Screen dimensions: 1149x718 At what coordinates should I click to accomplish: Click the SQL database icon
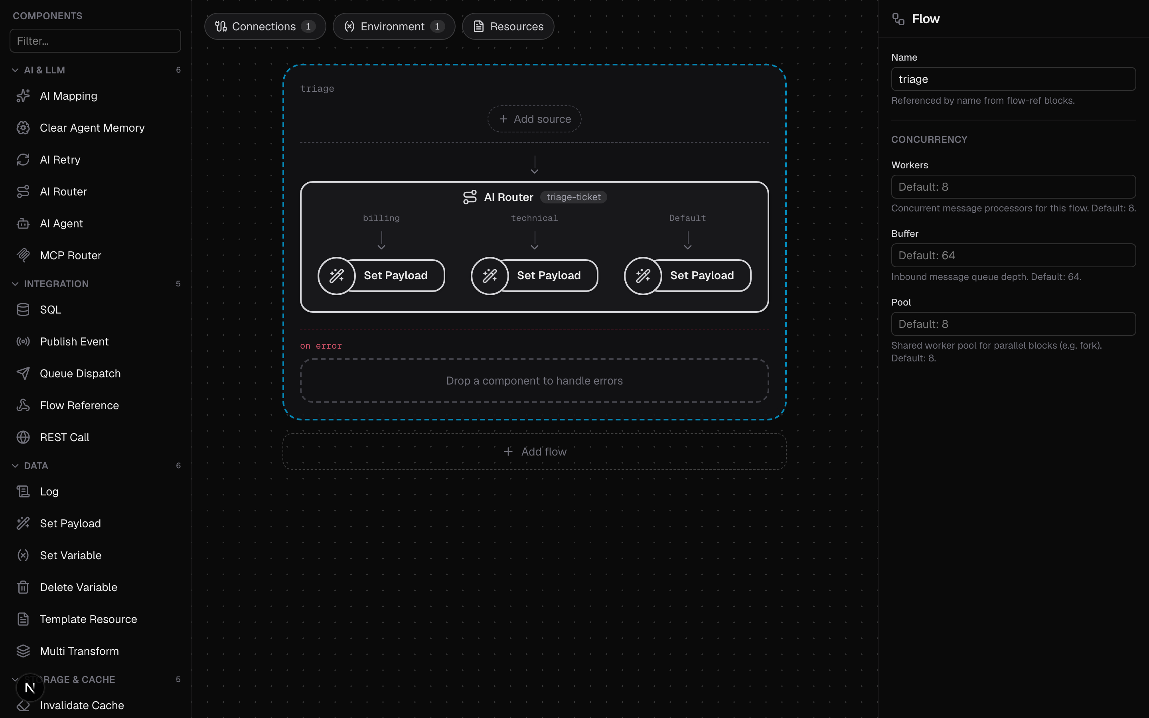23,310
